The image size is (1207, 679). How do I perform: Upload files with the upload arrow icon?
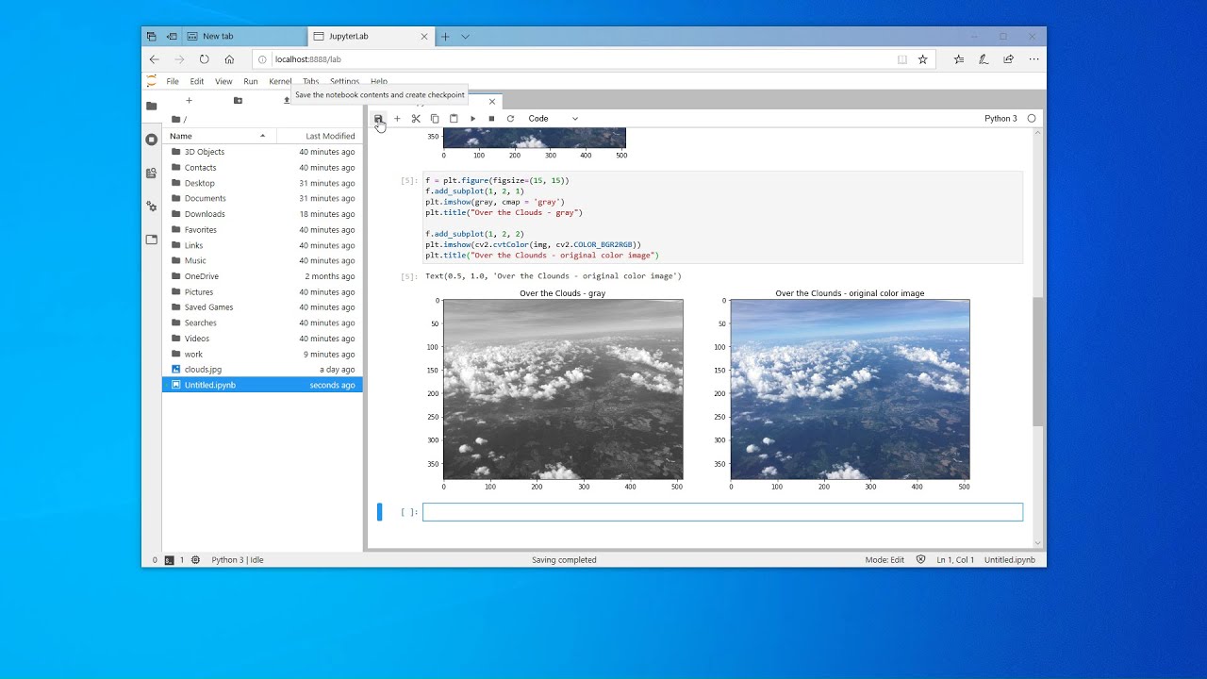point(287,100)
